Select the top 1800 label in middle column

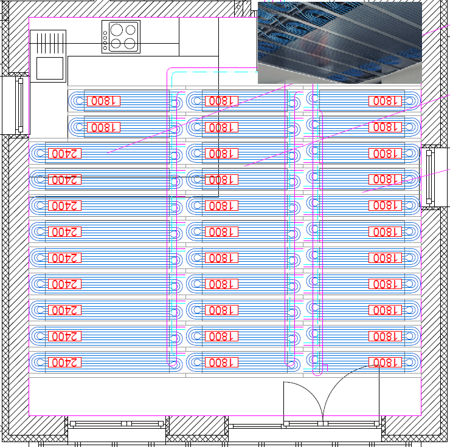[220, 101]
